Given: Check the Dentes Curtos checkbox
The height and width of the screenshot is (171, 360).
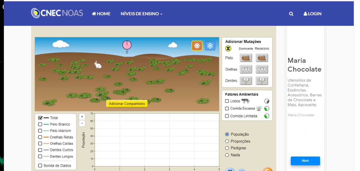Looking at the screenshot, I should point(40,150).
